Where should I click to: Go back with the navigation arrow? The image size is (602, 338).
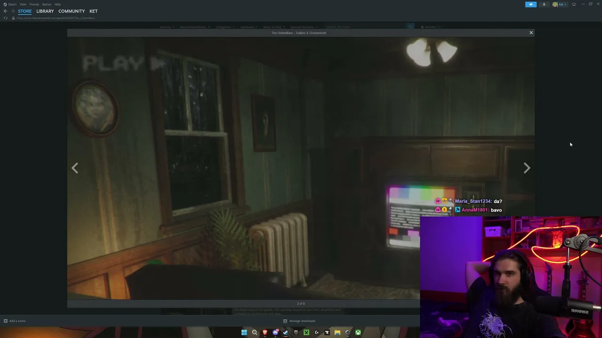click(6, 11)
